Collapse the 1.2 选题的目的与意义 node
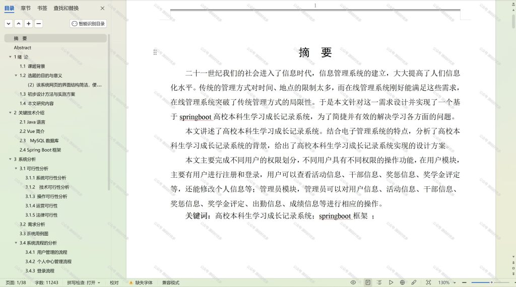 [16, 76]
